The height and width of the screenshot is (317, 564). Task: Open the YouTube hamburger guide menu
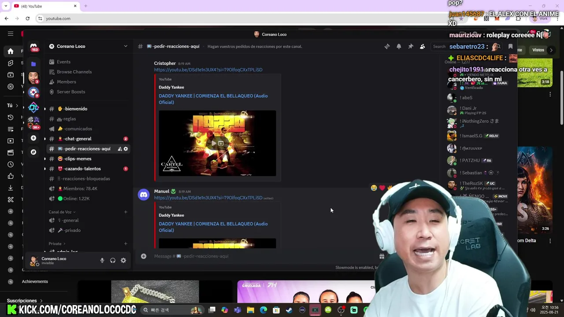point(11,33)
